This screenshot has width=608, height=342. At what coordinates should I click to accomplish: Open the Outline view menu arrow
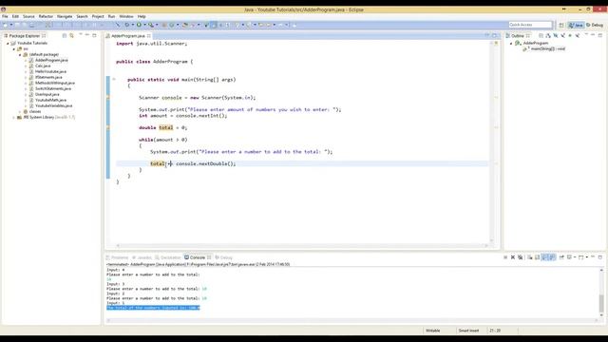(x=586, y=35)
